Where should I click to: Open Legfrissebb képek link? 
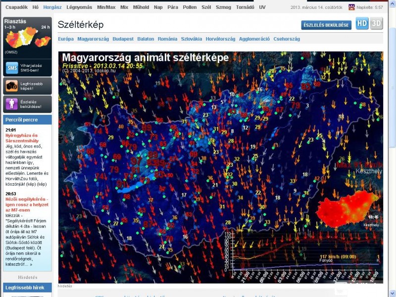tap(32, 86)
